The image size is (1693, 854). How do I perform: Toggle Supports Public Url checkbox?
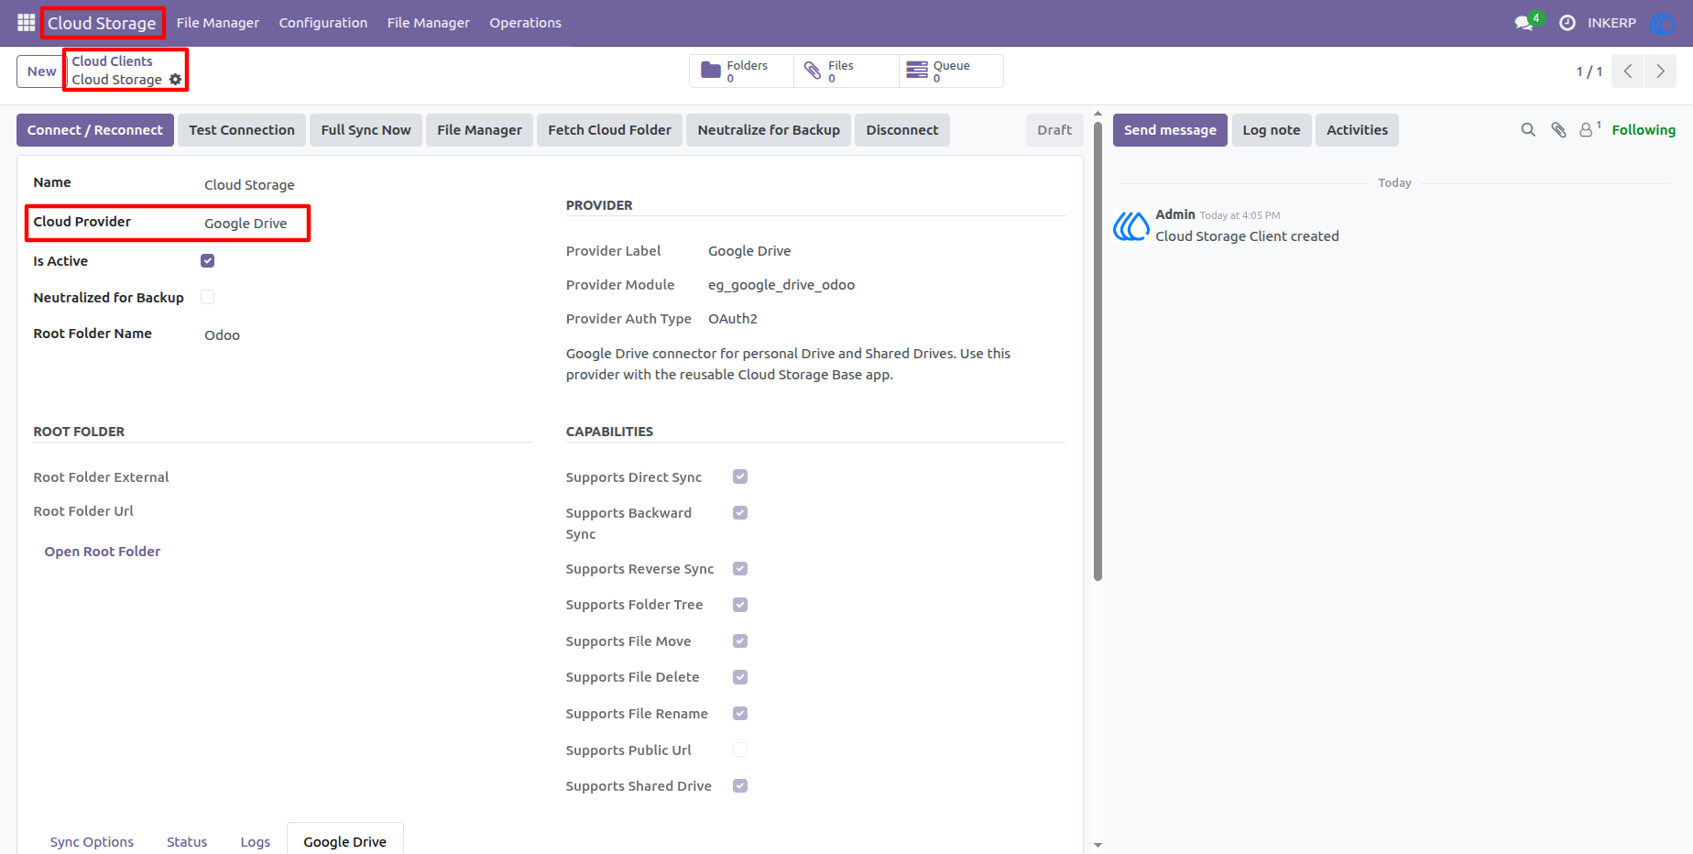[740, 750]
